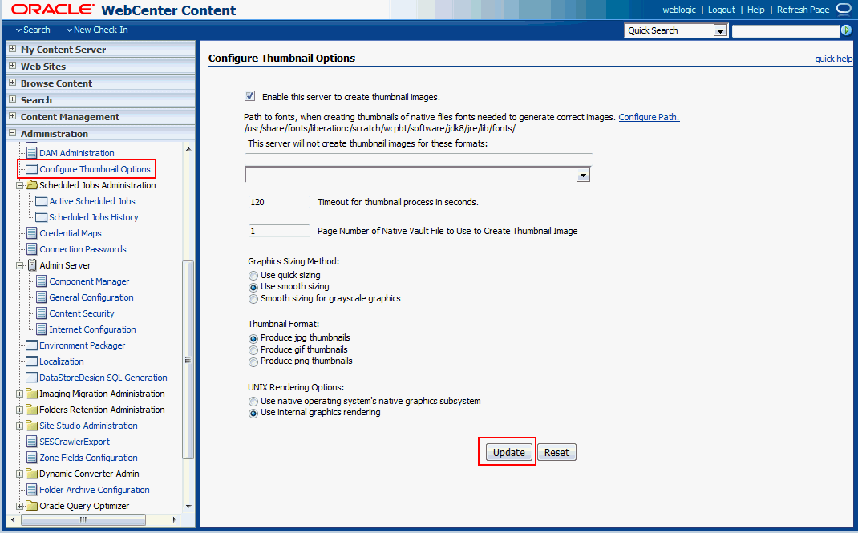Click the Oracle Query Optimizer folder icon
The height and width of the screenshot is (533, 858).
32,506
